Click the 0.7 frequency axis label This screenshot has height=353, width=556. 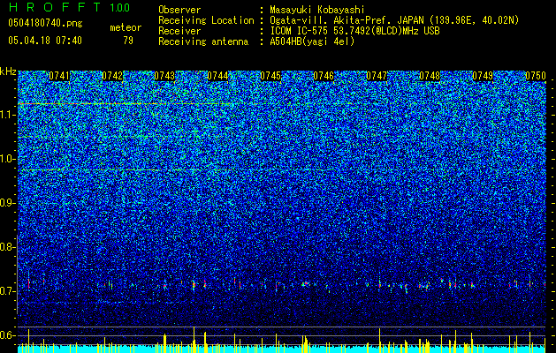[x=7, y=291]
